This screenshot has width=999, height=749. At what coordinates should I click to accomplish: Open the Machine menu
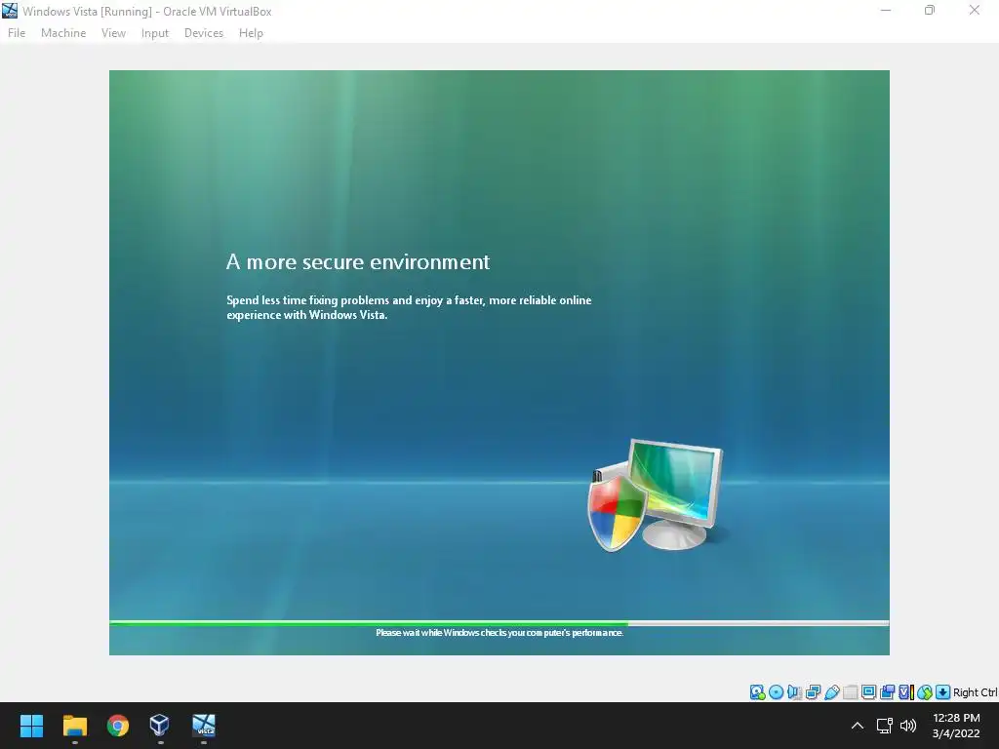click(63, 33)
